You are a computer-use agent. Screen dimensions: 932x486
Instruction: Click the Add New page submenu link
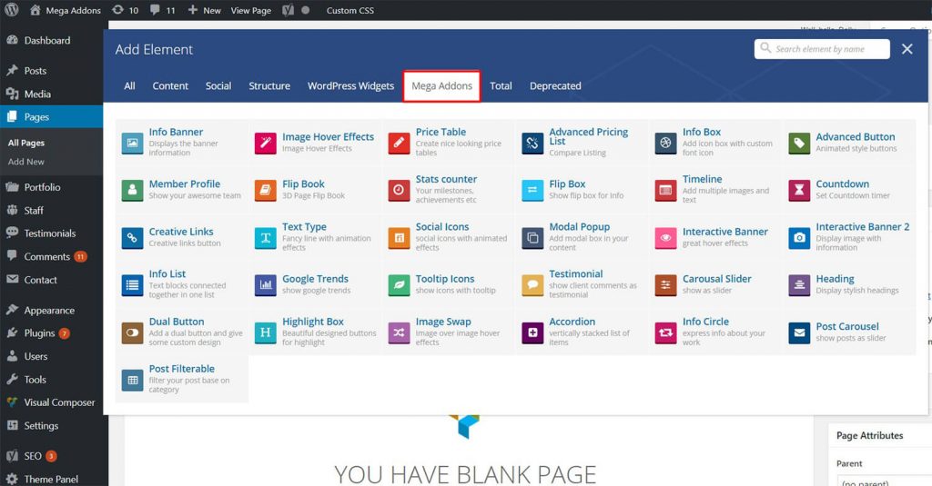click(x=26, y=162)
